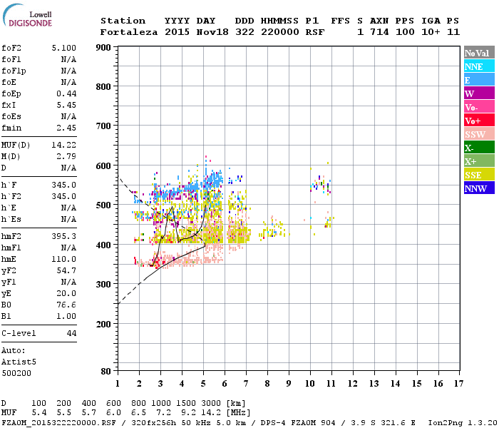Select the W purple legend swatch
Screen dimensions: 499x428
click(x=479, y=93)
